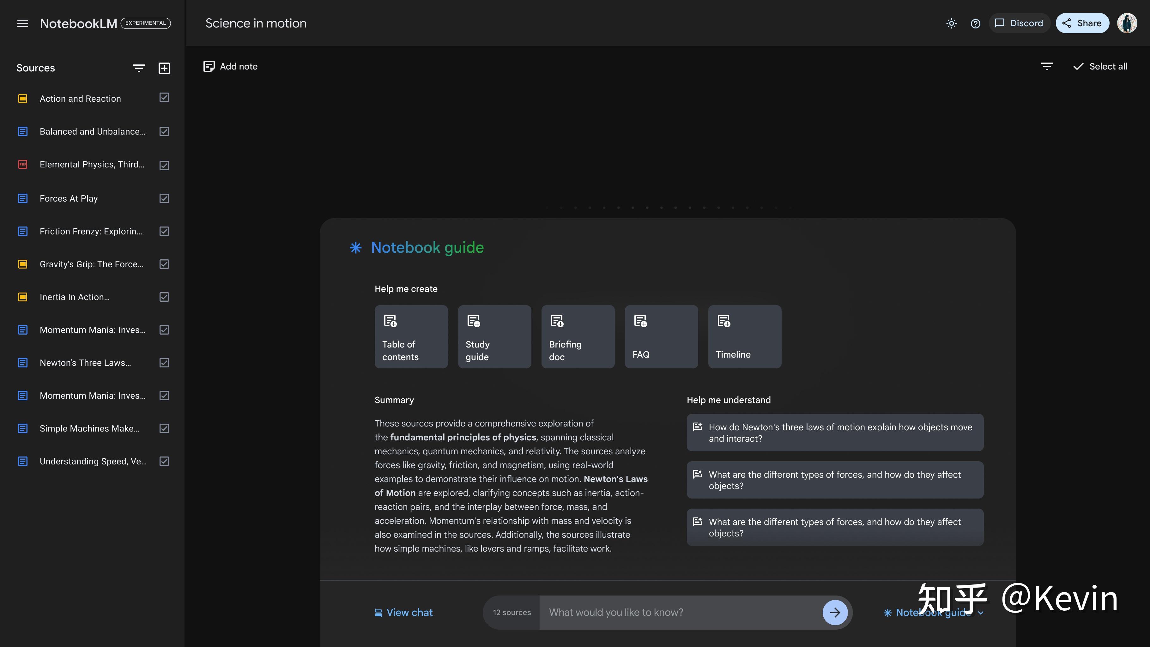Open the help question-mark icon
The width and height of the screenshot is (1150, 647).
[976, 23]
